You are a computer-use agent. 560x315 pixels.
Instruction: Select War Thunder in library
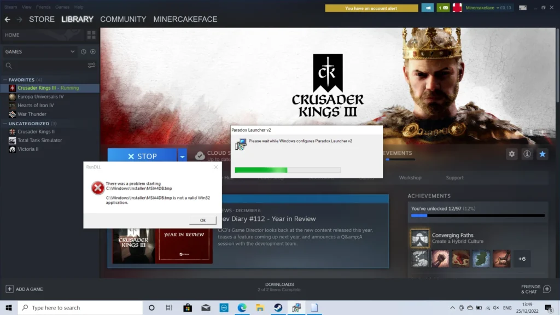tap(32, 114)
